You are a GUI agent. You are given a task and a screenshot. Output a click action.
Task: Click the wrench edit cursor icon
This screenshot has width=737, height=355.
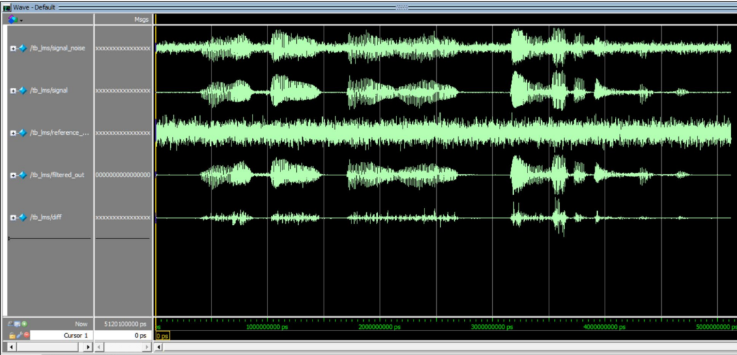19,335
